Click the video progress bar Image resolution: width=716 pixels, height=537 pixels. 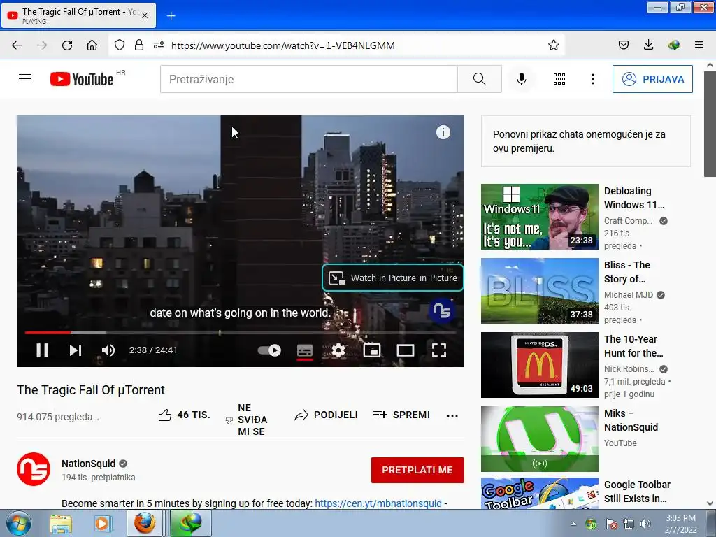pos(241,332)
